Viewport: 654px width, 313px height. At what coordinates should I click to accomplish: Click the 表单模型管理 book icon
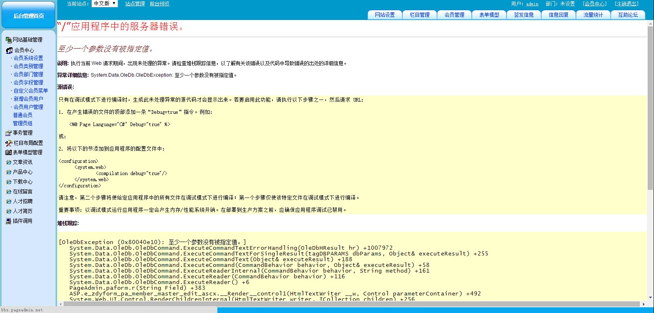[x=8, y=153]
